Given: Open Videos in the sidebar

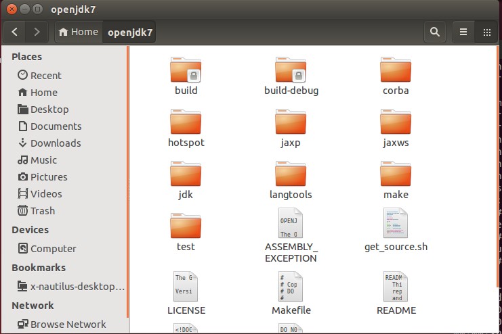Looking at the screenshot, I should click(x=40, y=194).
